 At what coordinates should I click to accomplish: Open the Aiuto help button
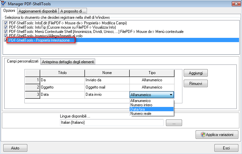(x=15, y=148)
